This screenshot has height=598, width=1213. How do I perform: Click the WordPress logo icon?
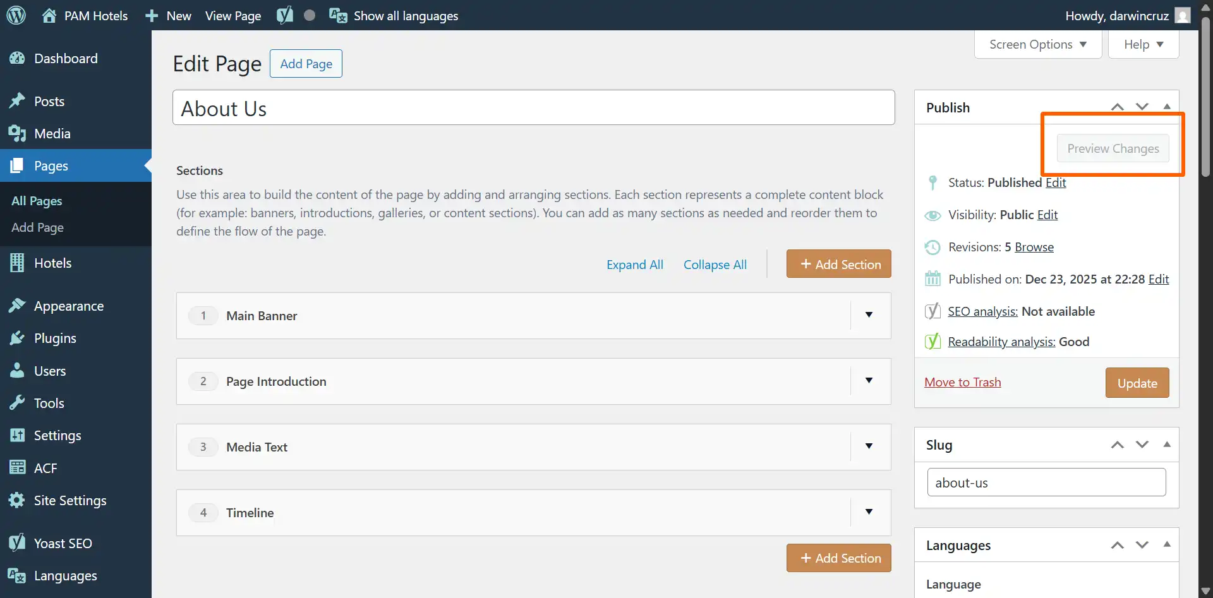(x=16, y=15)
